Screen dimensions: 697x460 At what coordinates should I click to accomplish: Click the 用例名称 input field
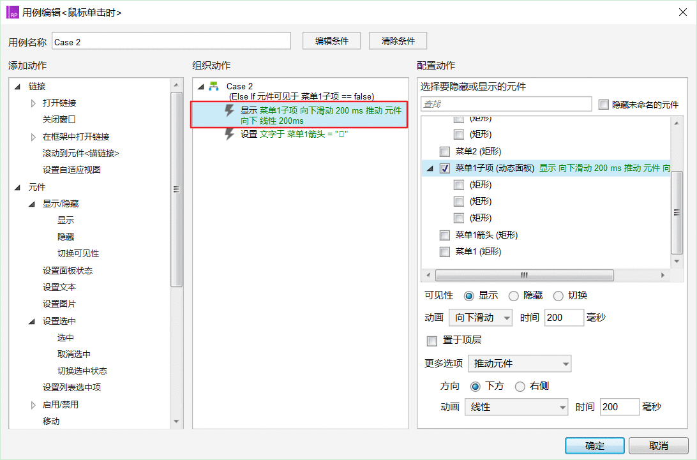pos(171,41)
